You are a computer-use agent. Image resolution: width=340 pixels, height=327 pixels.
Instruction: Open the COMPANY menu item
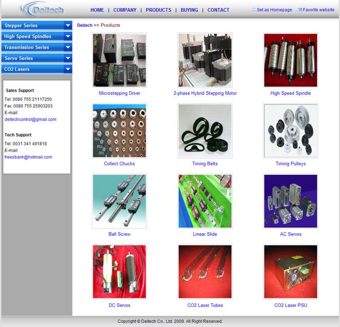pos(125,10)
